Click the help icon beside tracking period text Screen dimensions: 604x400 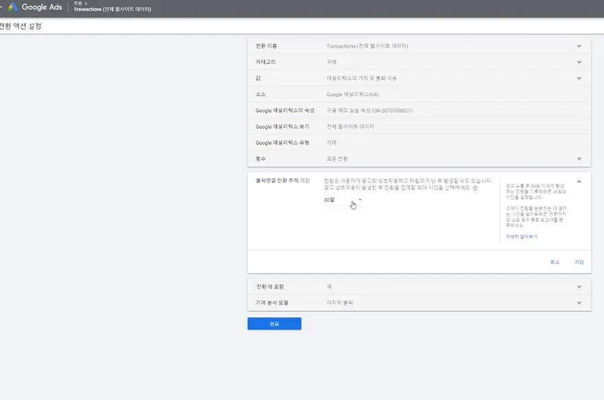[476, 188]
